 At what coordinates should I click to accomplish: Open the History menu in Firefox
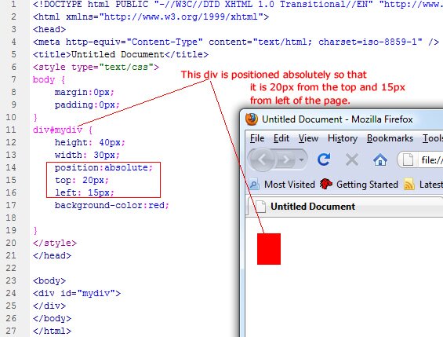(343, 138)
